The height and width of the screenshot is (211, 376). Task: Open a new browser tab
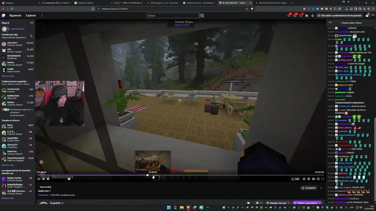click(x=292, y=3)
